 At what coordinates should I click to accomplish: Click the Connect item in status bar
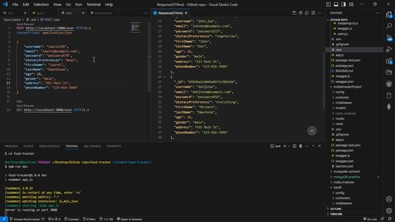point(72,220)
